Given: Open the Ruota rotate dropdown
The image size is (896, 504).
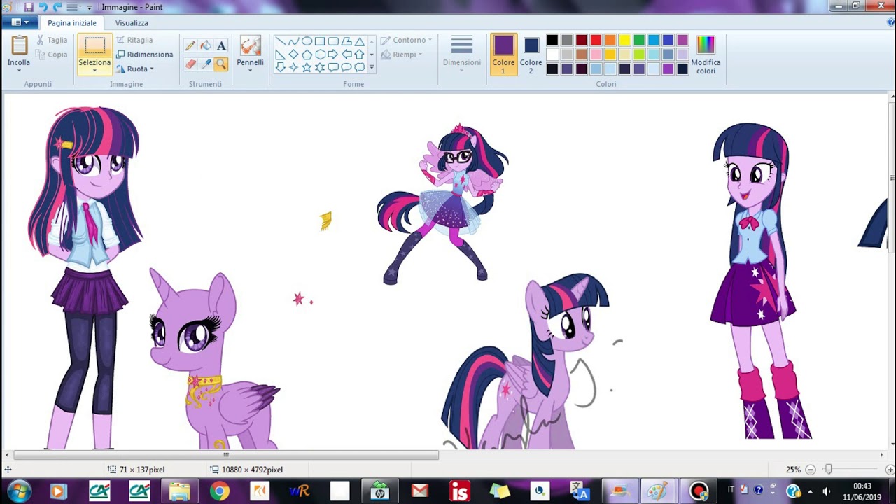Looking at the screenshot, I should [x=134, y=69].
